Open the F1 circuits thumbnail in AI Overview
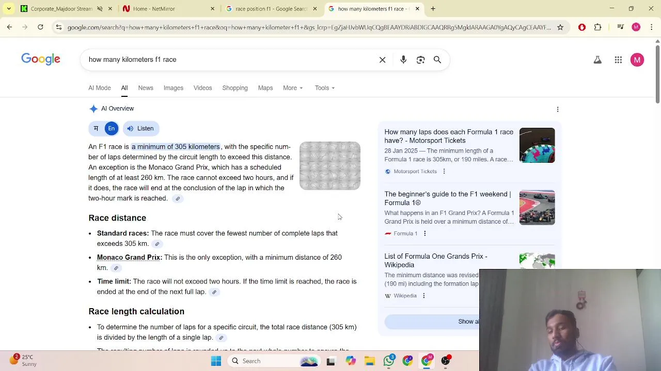 coord(330,166)
